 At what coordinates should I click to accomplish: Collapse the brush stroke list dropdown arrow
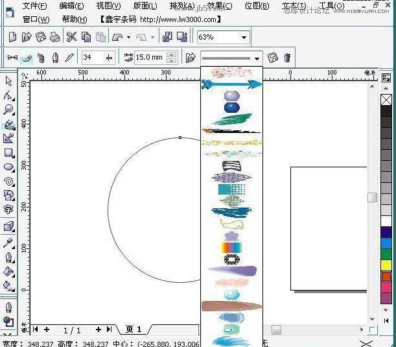click(257, 58)
